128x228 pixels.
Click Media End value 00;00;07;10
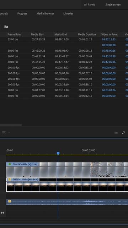coord(62,73)
